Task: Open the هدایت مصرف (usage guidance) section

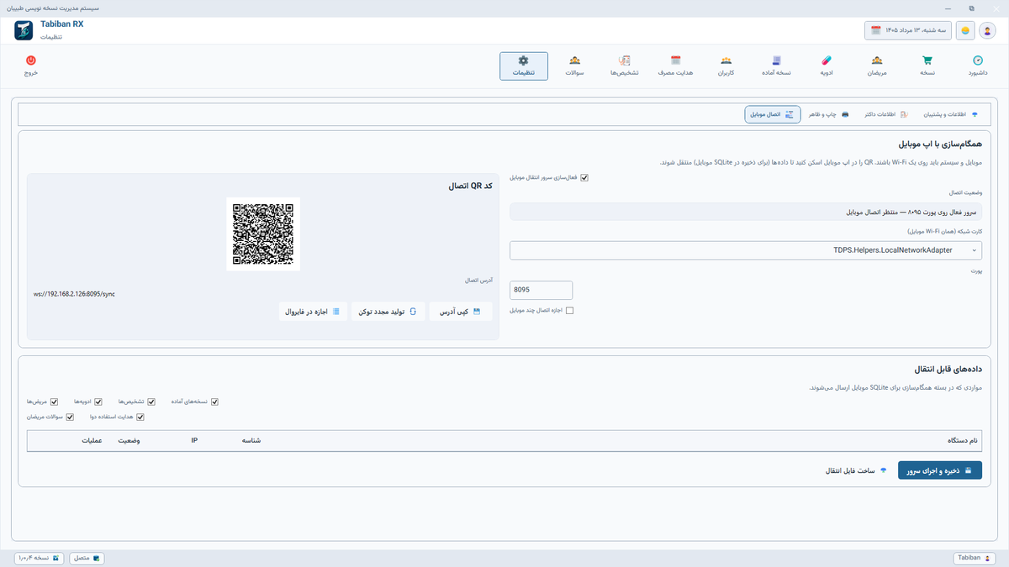Action: coord(675,66)
